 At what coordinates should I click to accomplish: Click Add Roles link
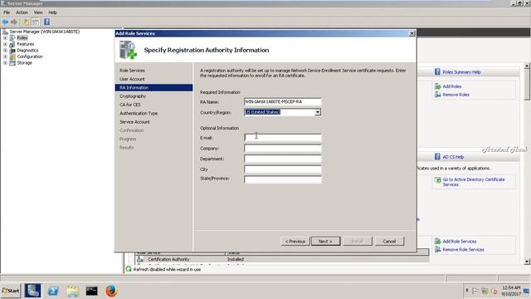(x=451, y=86)
